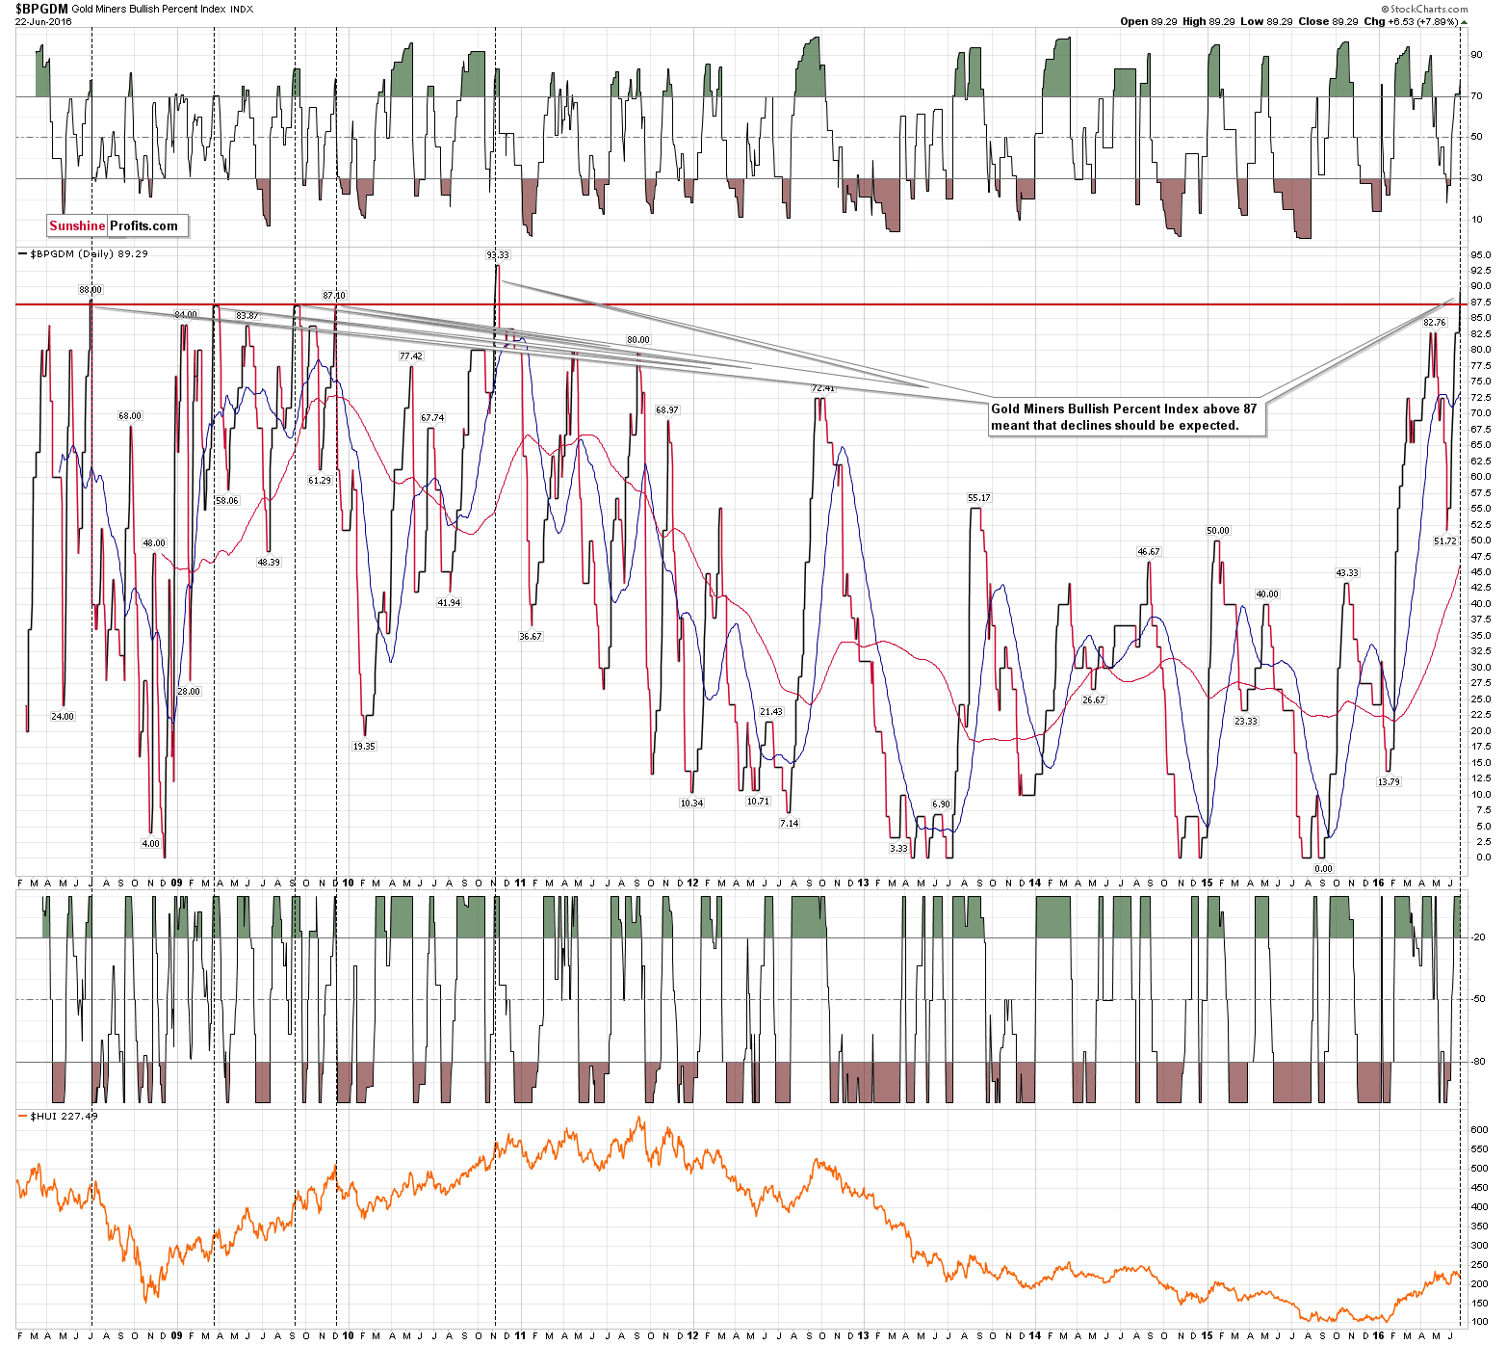Click the 0.00 low value label

point(1324,868)
